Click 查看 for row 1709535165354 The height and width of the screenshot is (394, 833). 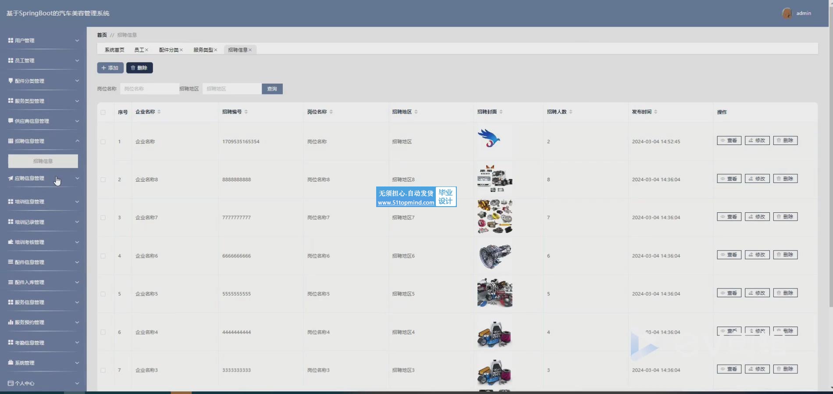coord(729,141)
